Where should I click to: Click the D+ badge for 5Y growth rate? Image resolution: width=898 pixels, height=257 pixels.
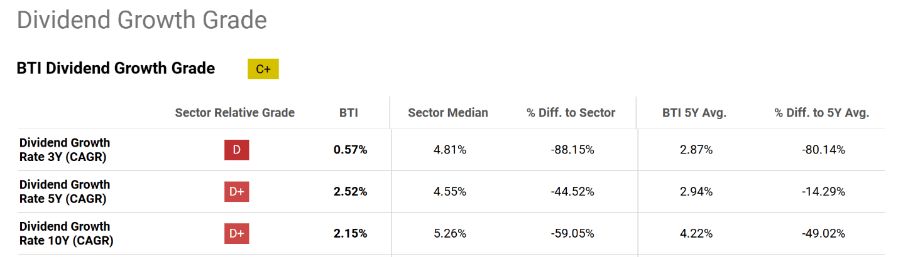click(236, 192)
